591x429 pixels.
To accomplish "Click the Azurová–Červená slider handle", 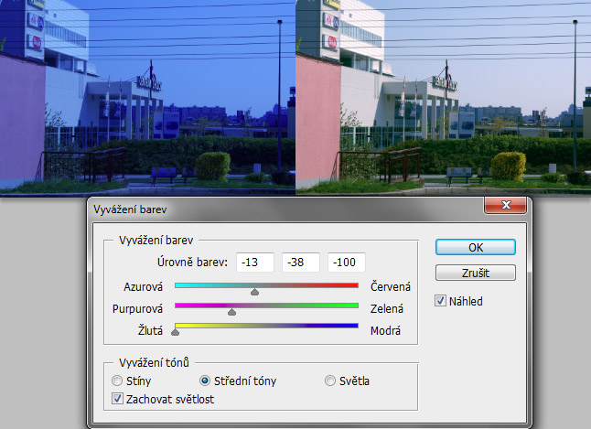I will (254, 293).
